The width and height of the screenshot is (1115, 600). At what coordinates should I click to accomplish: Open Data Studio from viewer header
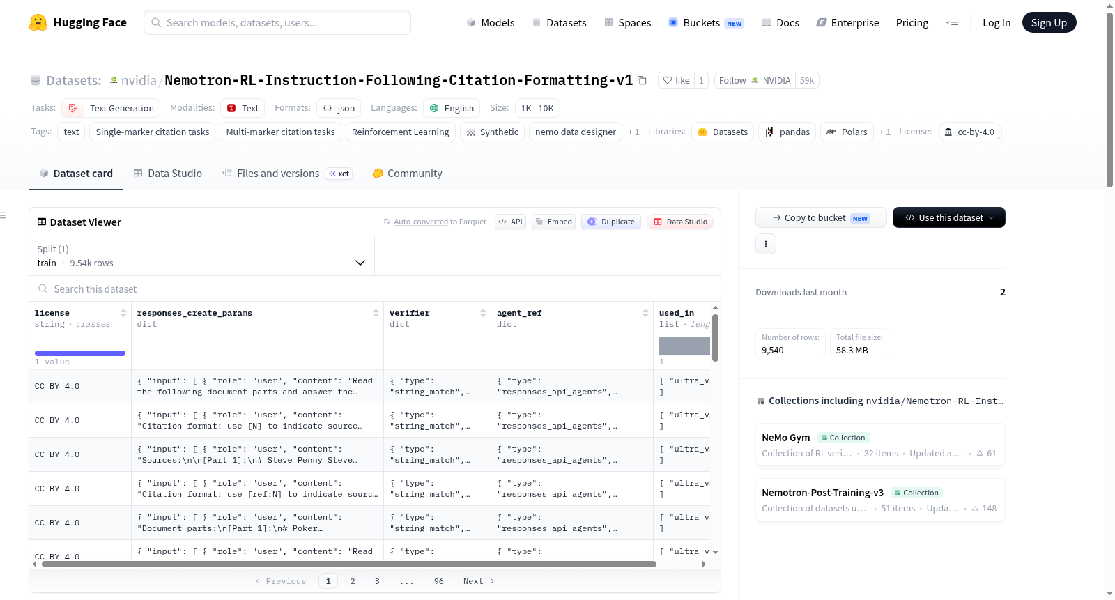(x=680, y=222)
